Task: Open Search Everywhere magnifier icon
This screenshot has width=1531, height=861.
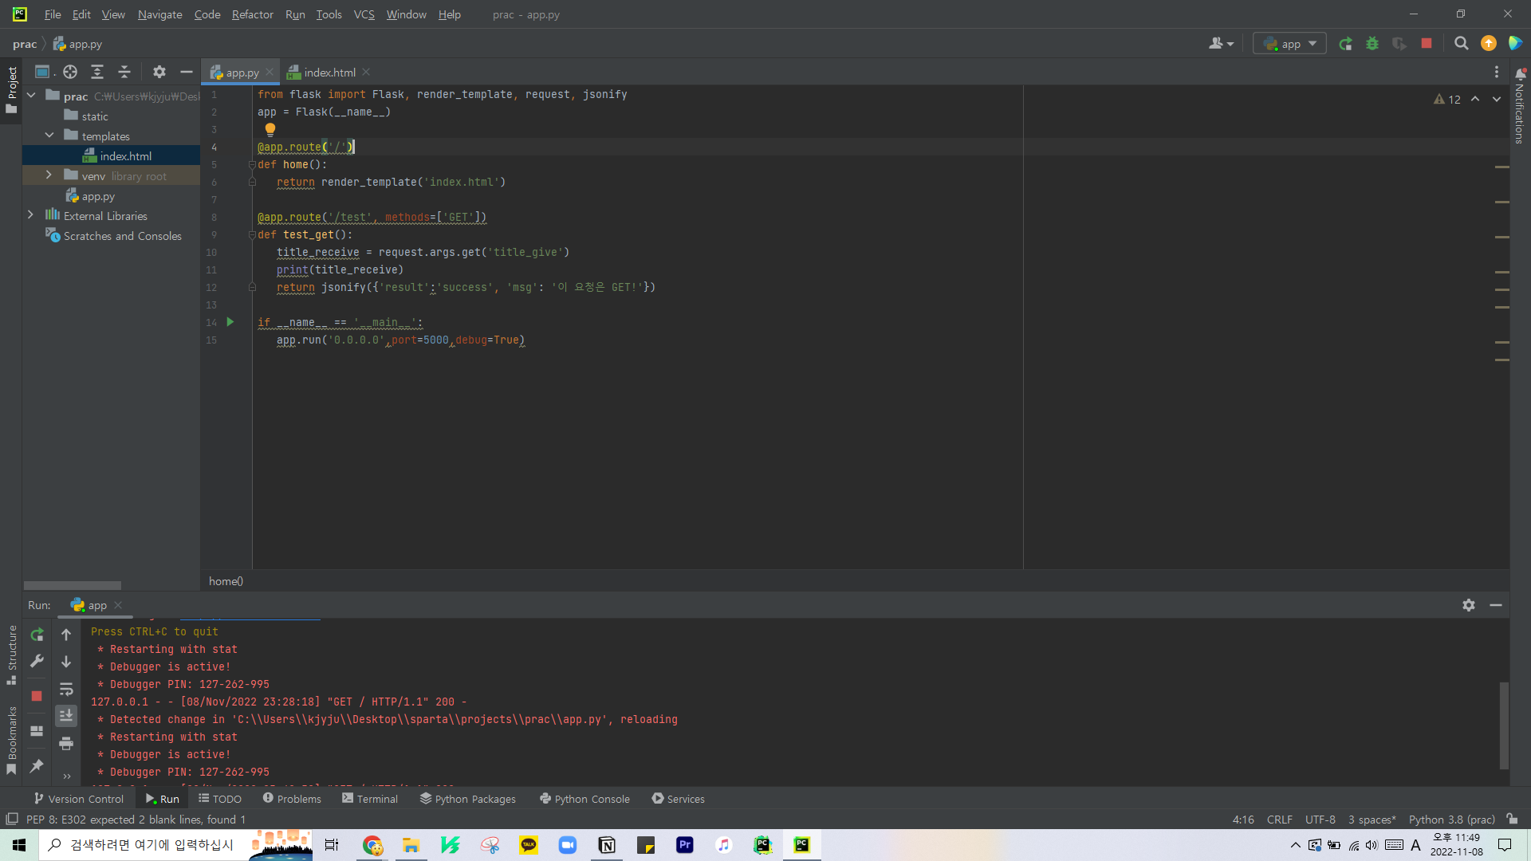Action: click(1461, 44)
